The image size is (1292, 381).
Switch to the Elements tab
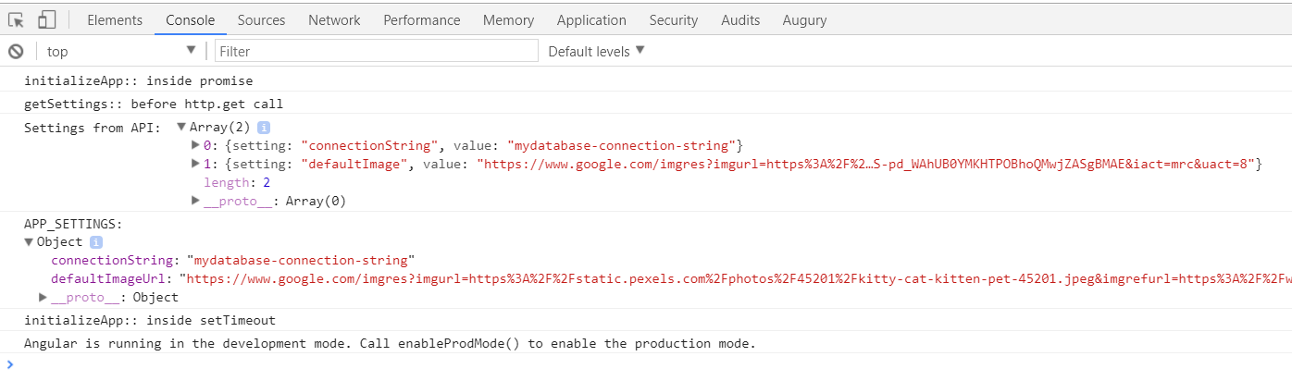coord(115,19)
